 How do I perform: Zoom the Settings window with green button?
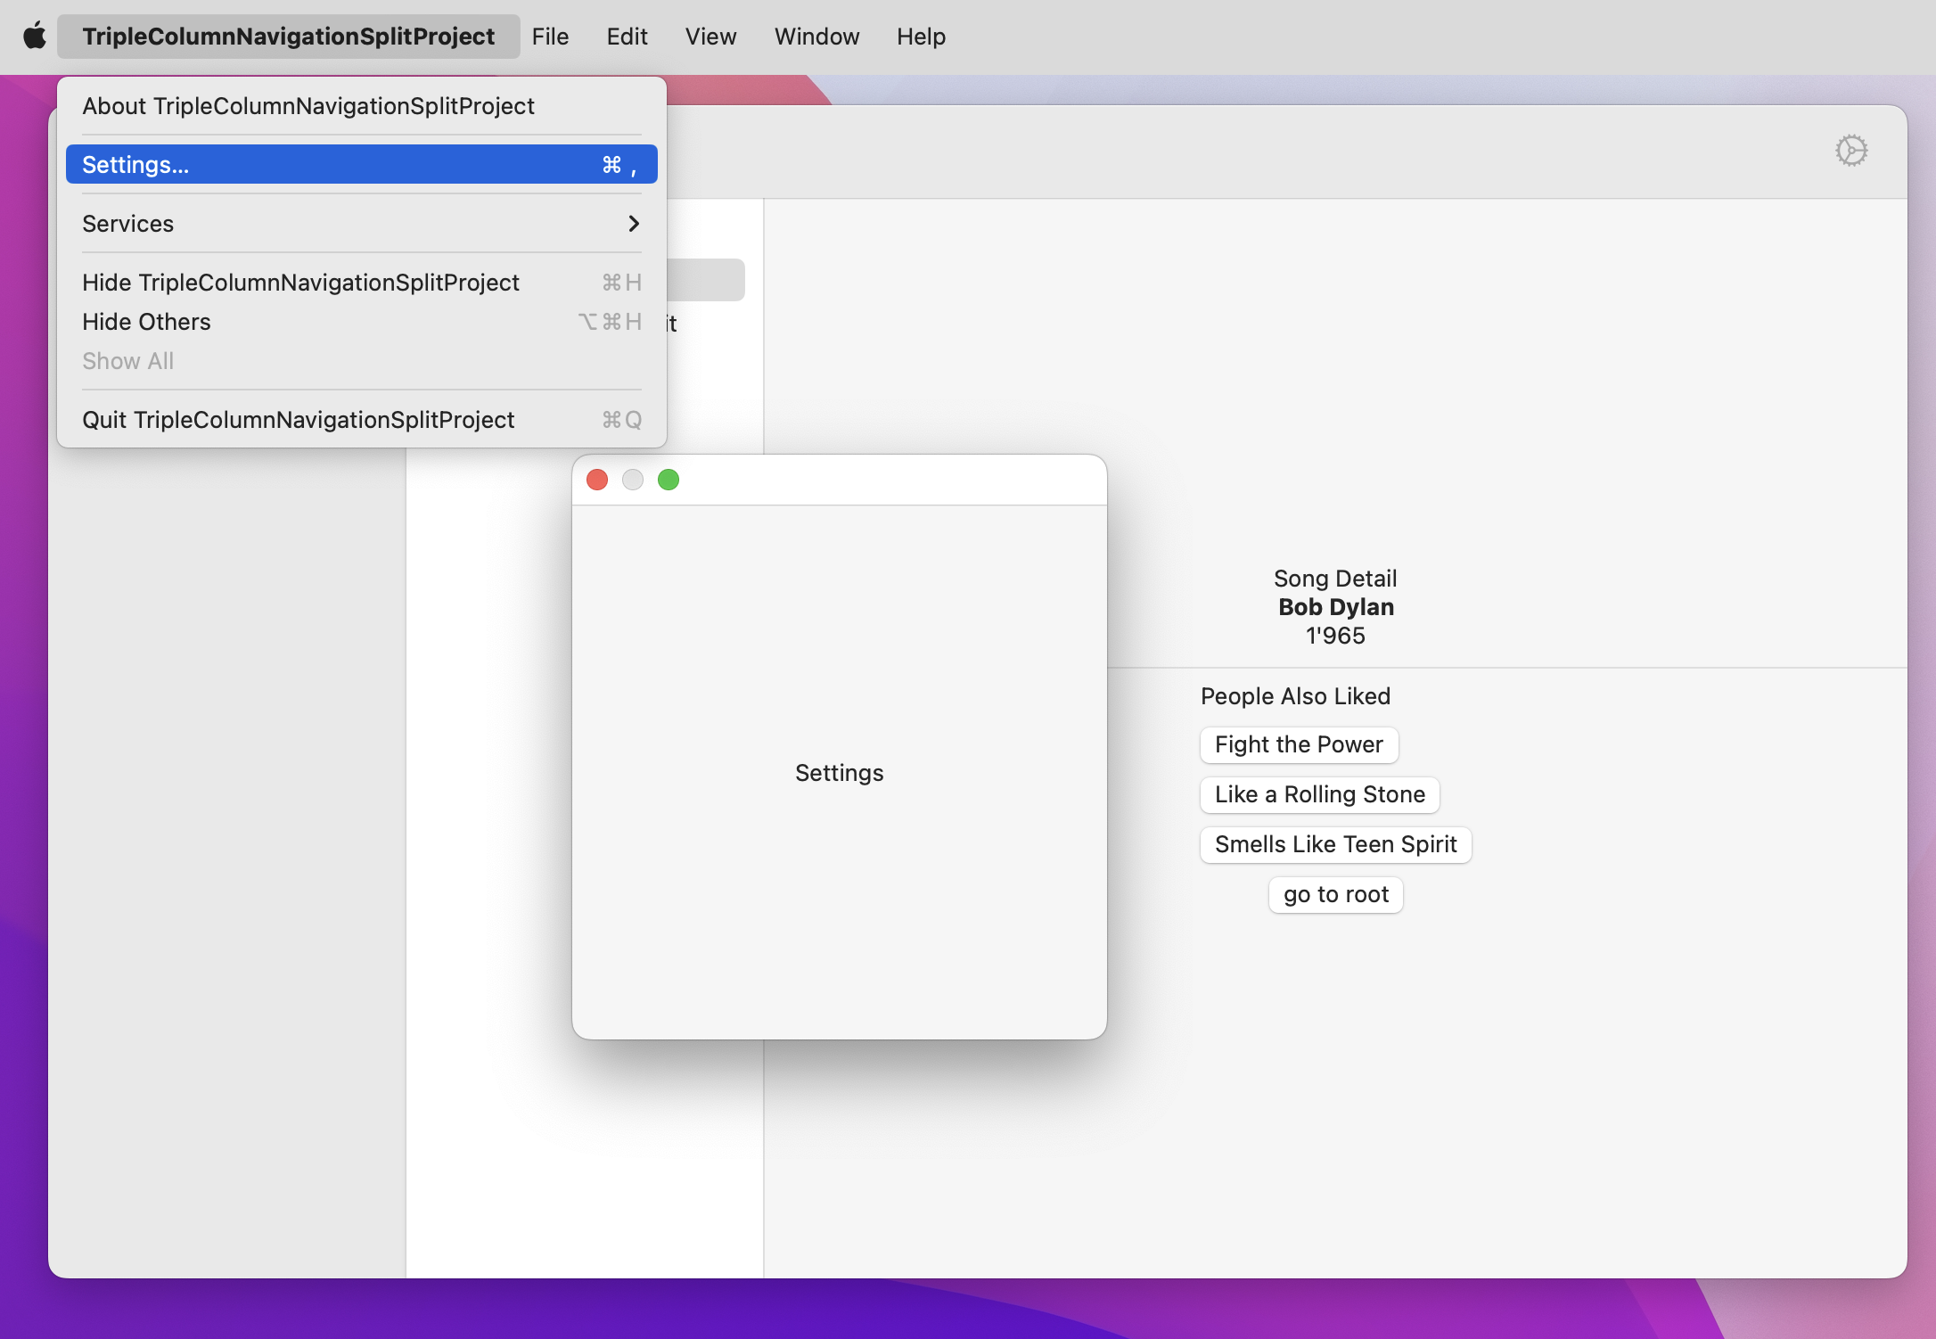click(x=669, y=481)
